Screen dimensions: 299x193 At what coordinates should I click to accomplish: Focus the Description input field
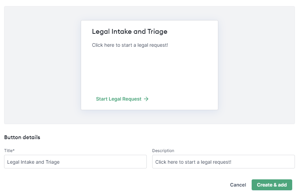pyautogui.click(x=223, y=162)
